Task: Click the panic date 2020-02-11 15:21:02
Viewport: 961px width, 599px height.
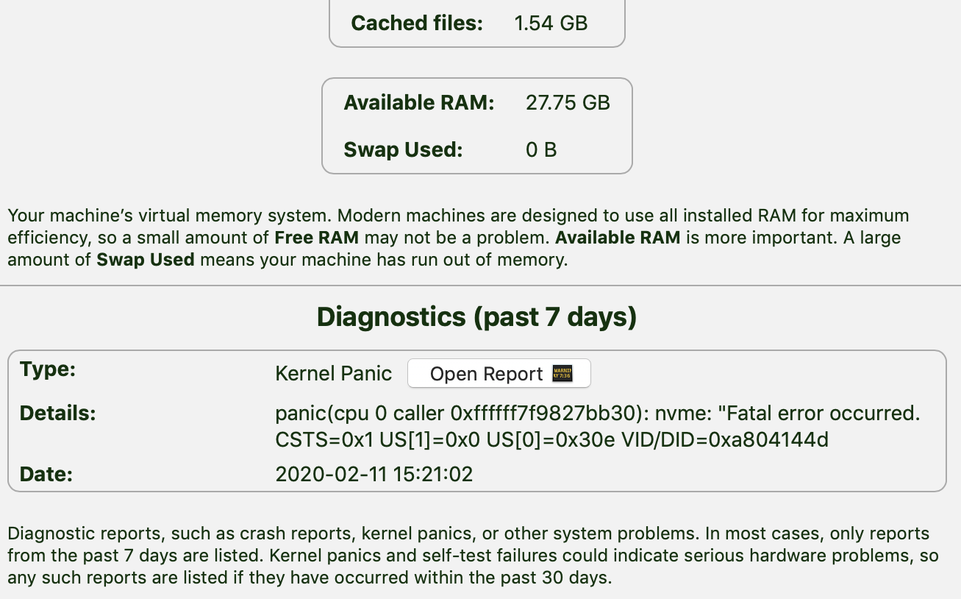Action: pos(374,474)
